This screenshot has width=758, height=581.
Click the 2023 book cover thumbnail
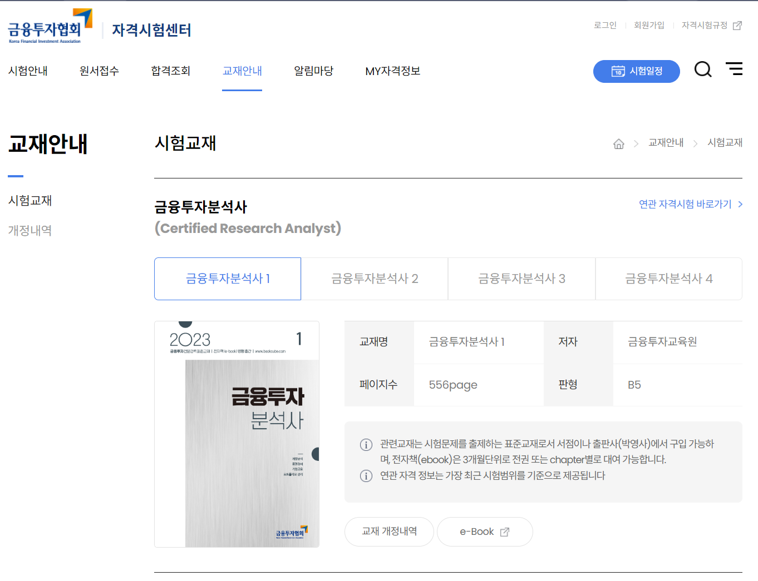237,434
